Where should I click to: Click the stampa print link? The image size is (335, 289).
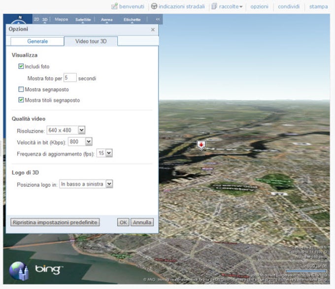click(x=318, y=6)
